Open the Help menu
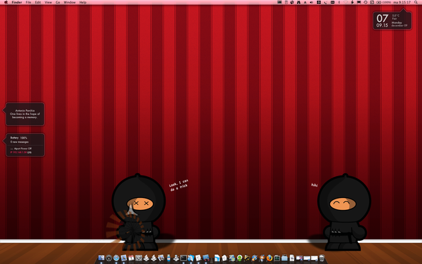The height and width of the screenshot is (264, 422). (83, 3)
